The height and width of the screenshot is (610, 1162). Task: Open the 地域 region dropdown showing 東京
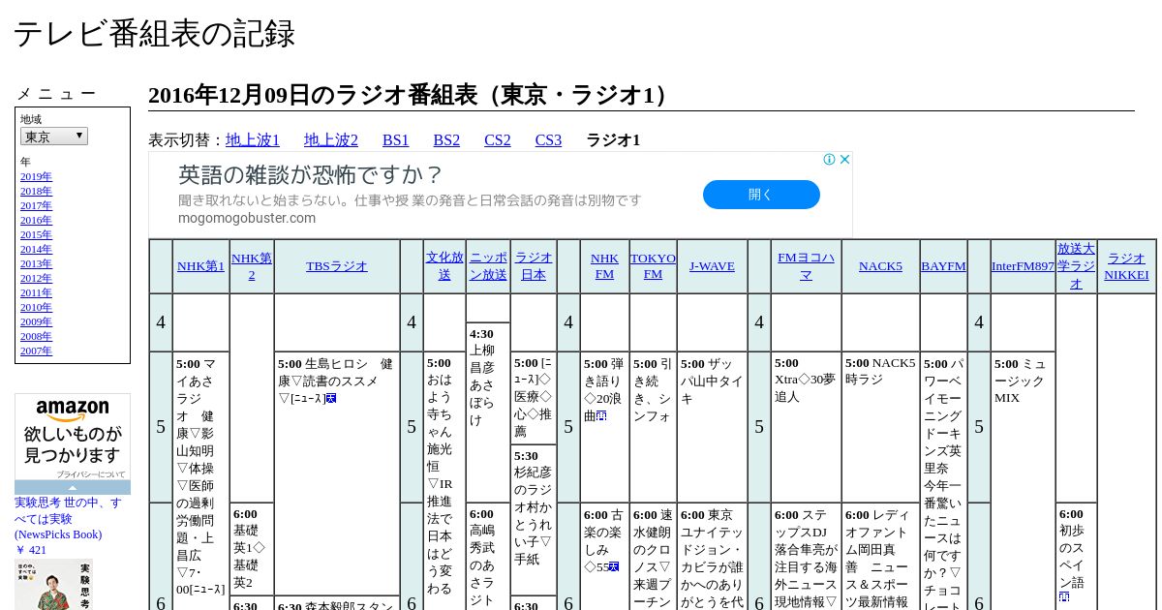[54, 137]
